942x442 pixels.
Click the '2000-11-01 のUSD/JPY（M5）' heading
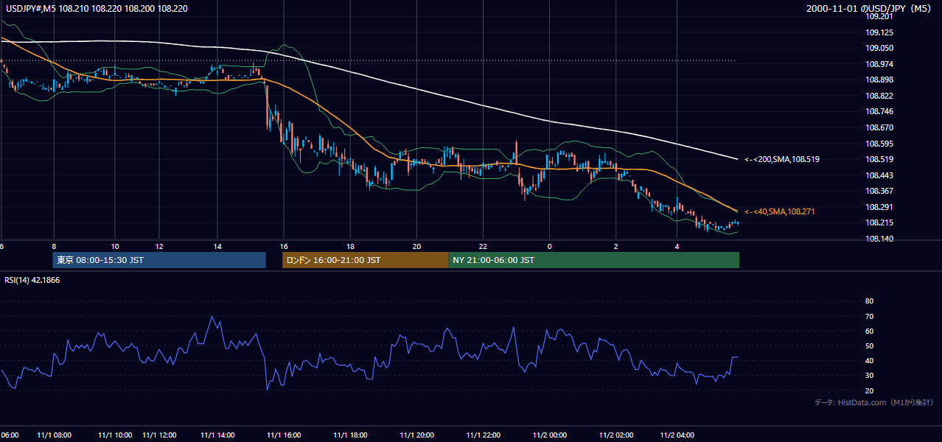tap(871, 9)
